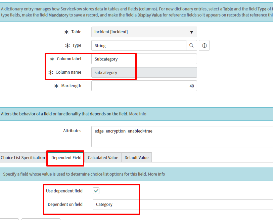
Task: Select the Default Value tab
Action: click(x=136, y=157)
